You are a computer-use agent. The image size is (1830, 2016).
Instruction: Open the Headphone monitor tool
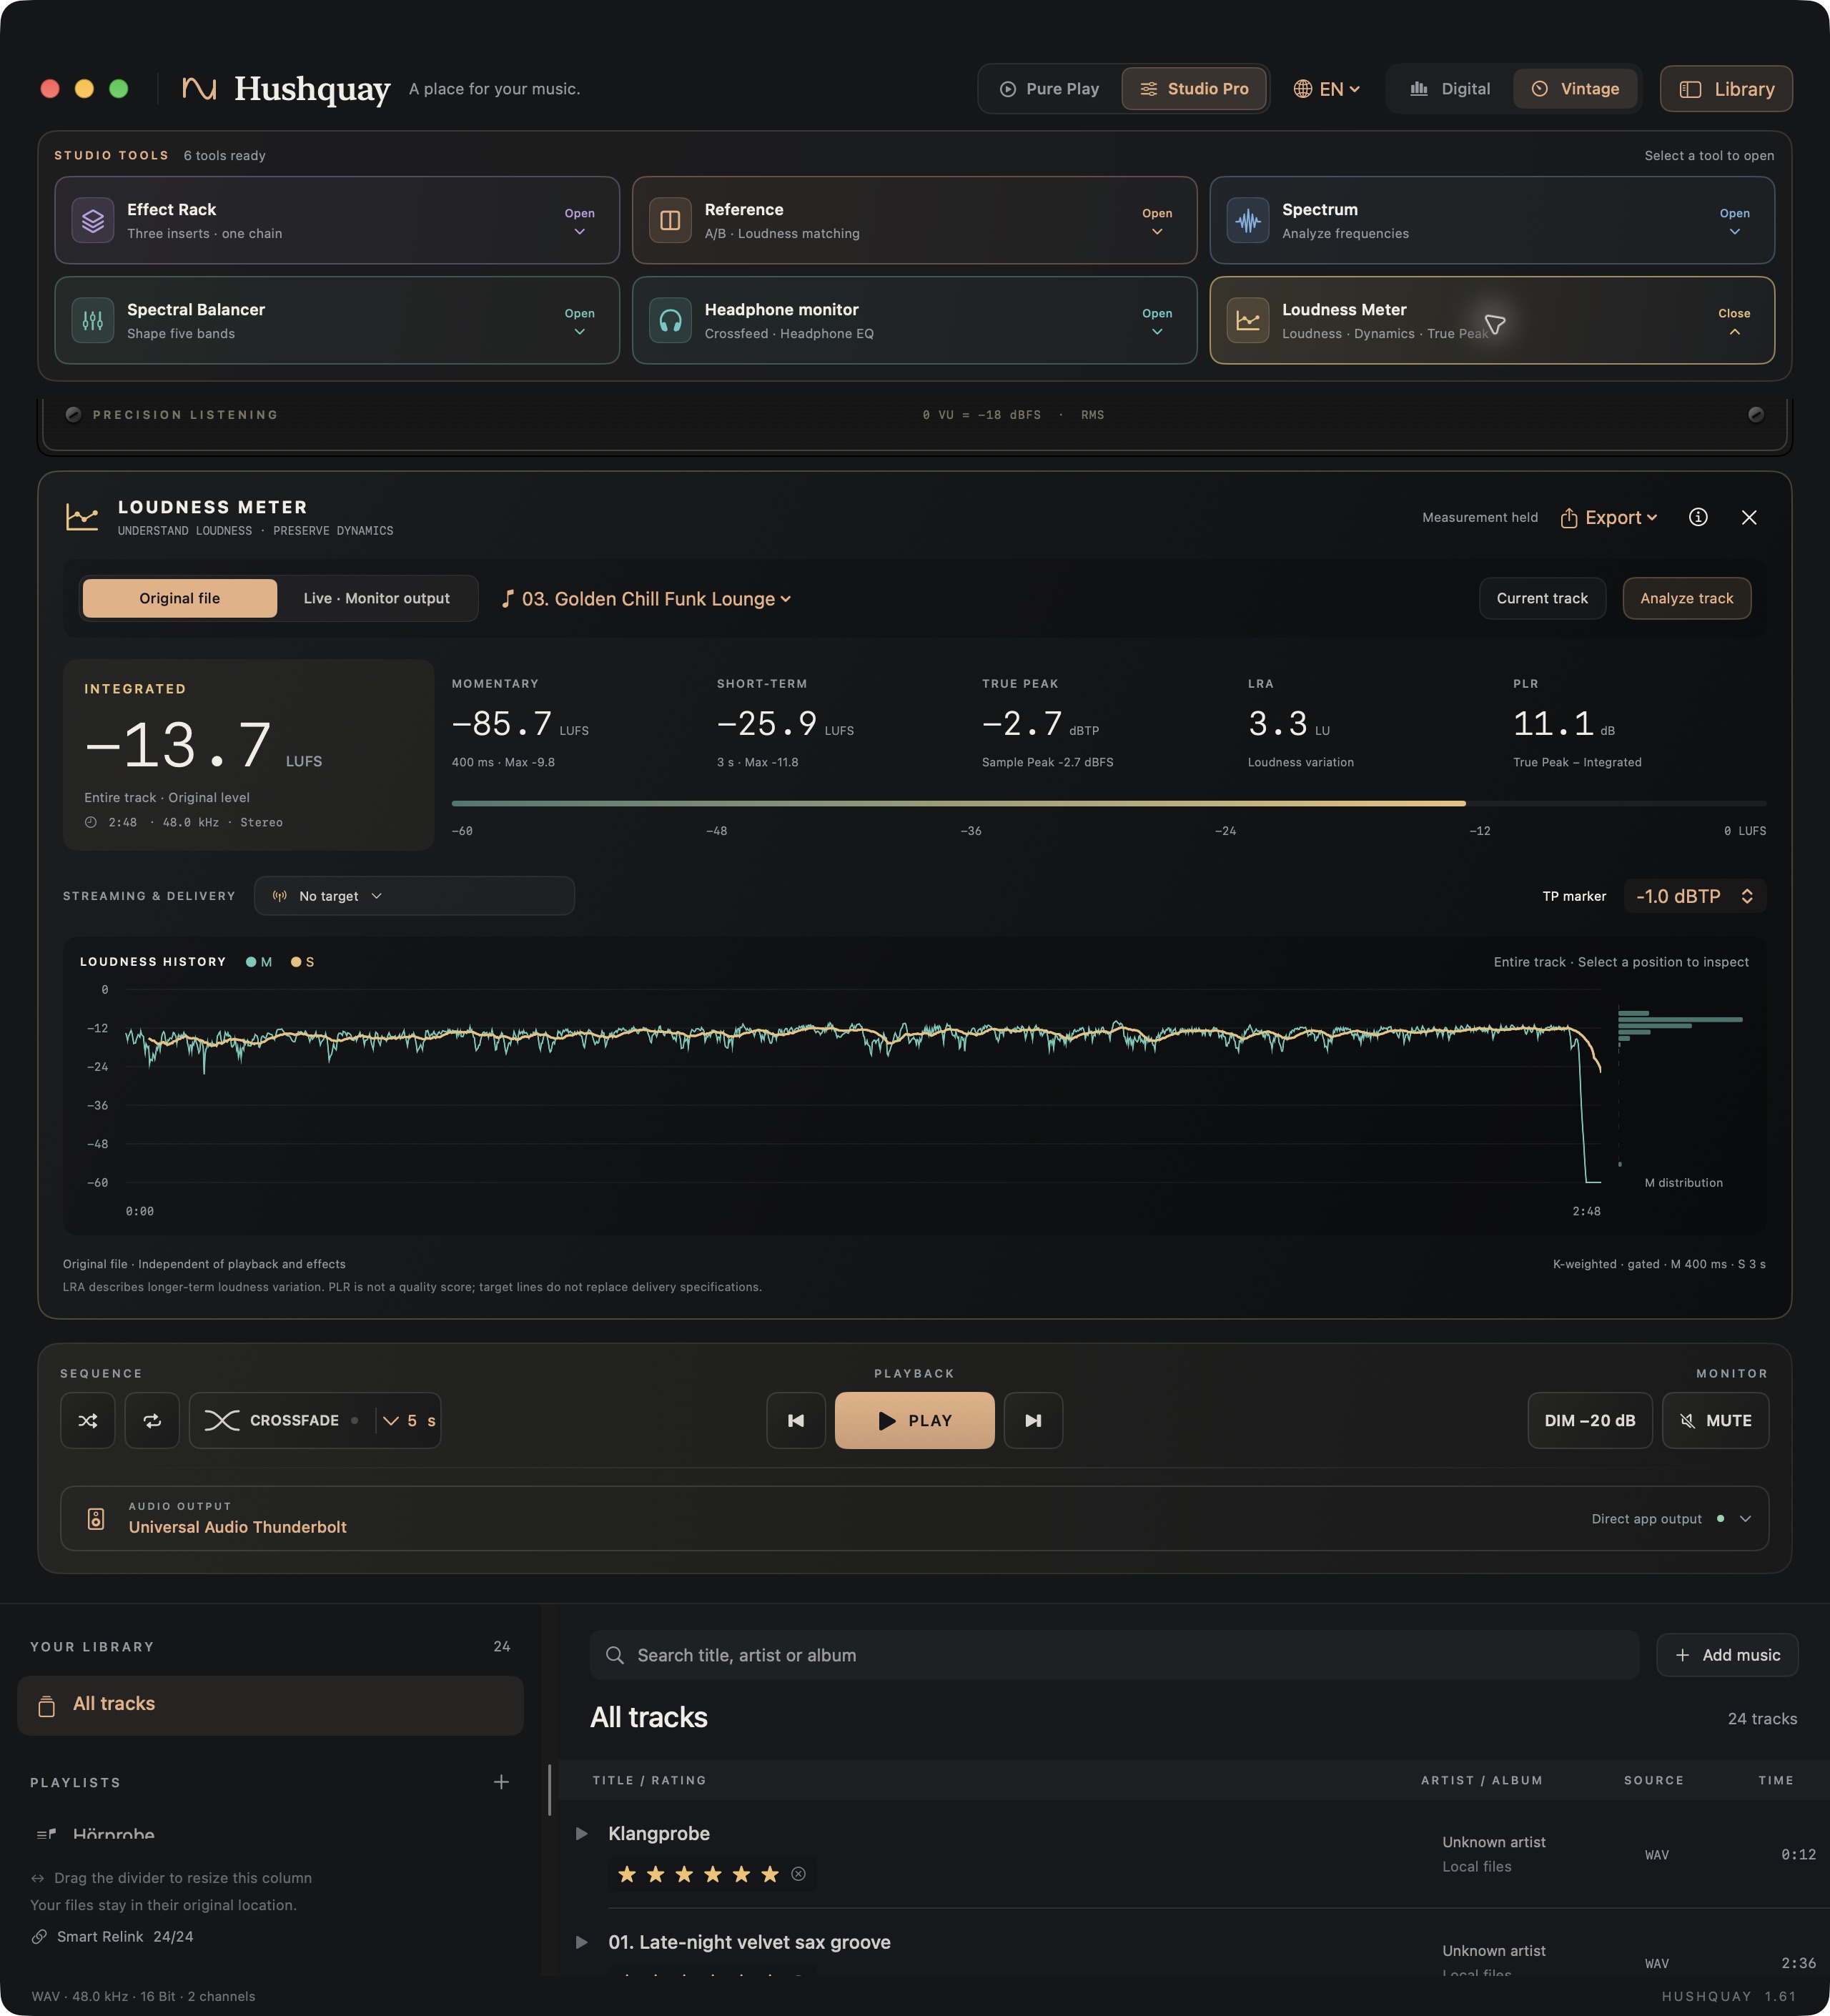pos(914,320)
